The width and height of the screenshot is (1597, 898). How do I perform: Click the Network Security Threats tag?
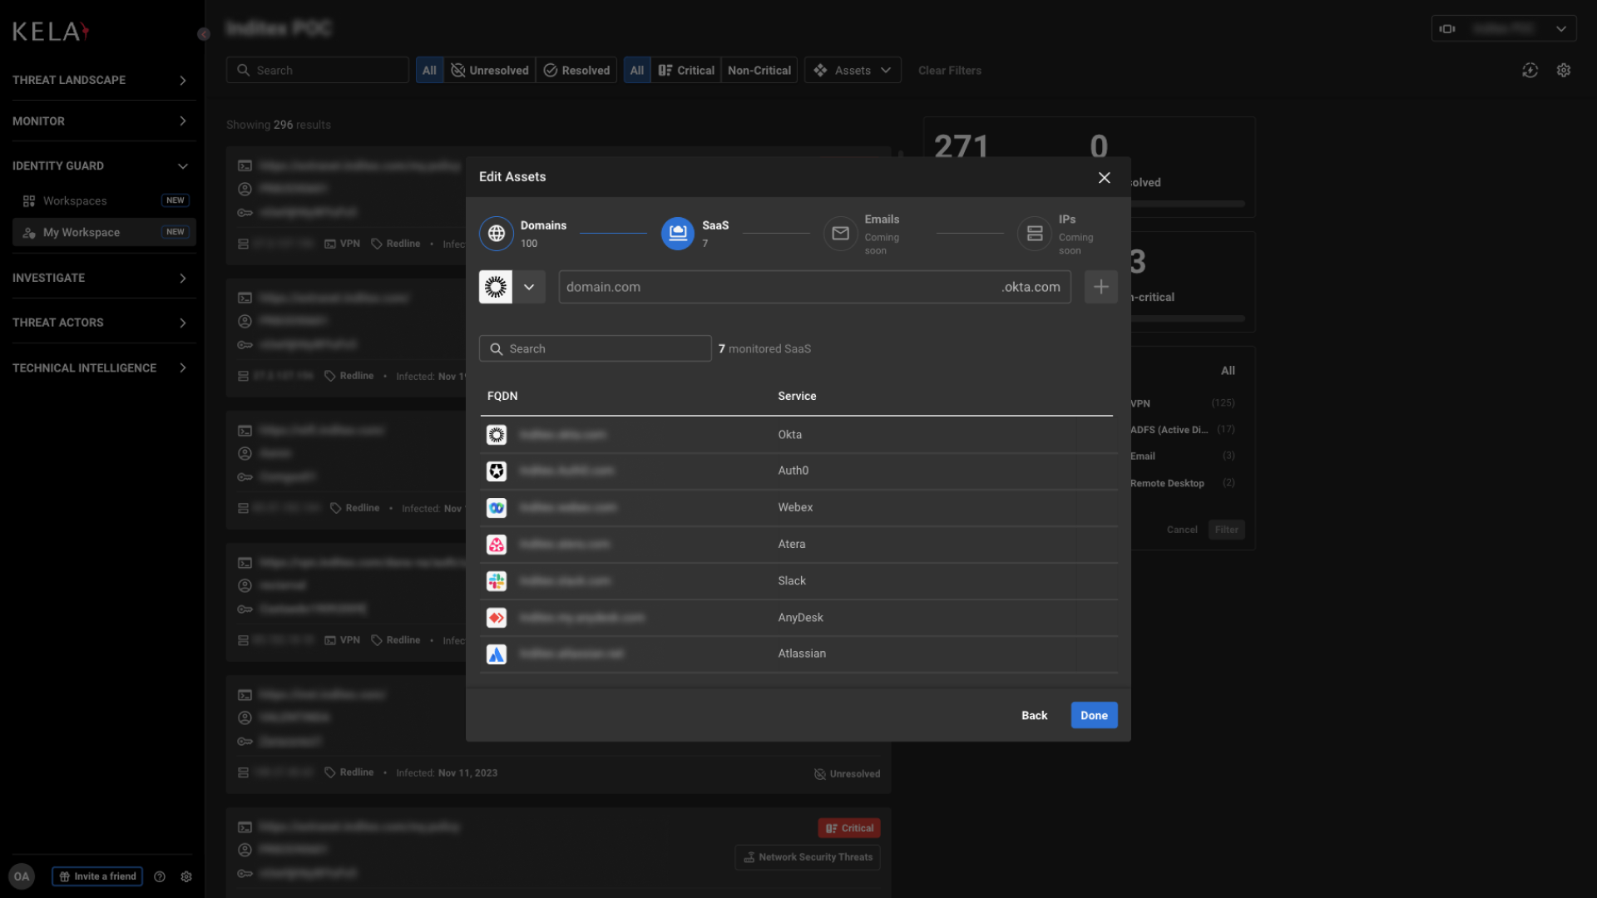pos(808,857)
